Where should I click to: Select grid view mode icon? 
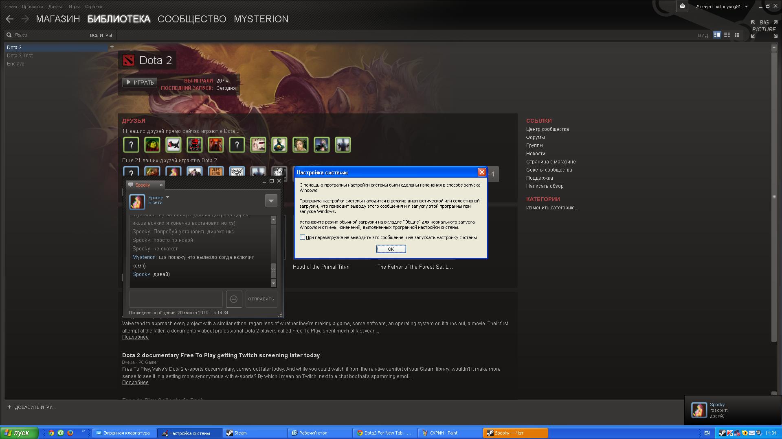coord(737,35)
